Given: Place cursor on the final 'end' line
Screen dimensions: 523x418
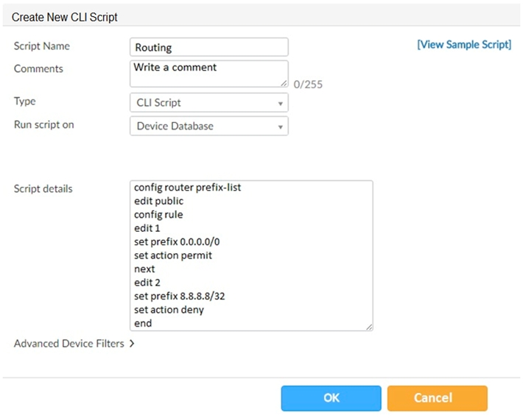Looking at the screenshot, I should (143, 323).
